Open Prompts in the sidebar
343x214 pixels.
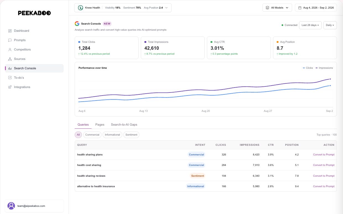(x=34, y=40)
